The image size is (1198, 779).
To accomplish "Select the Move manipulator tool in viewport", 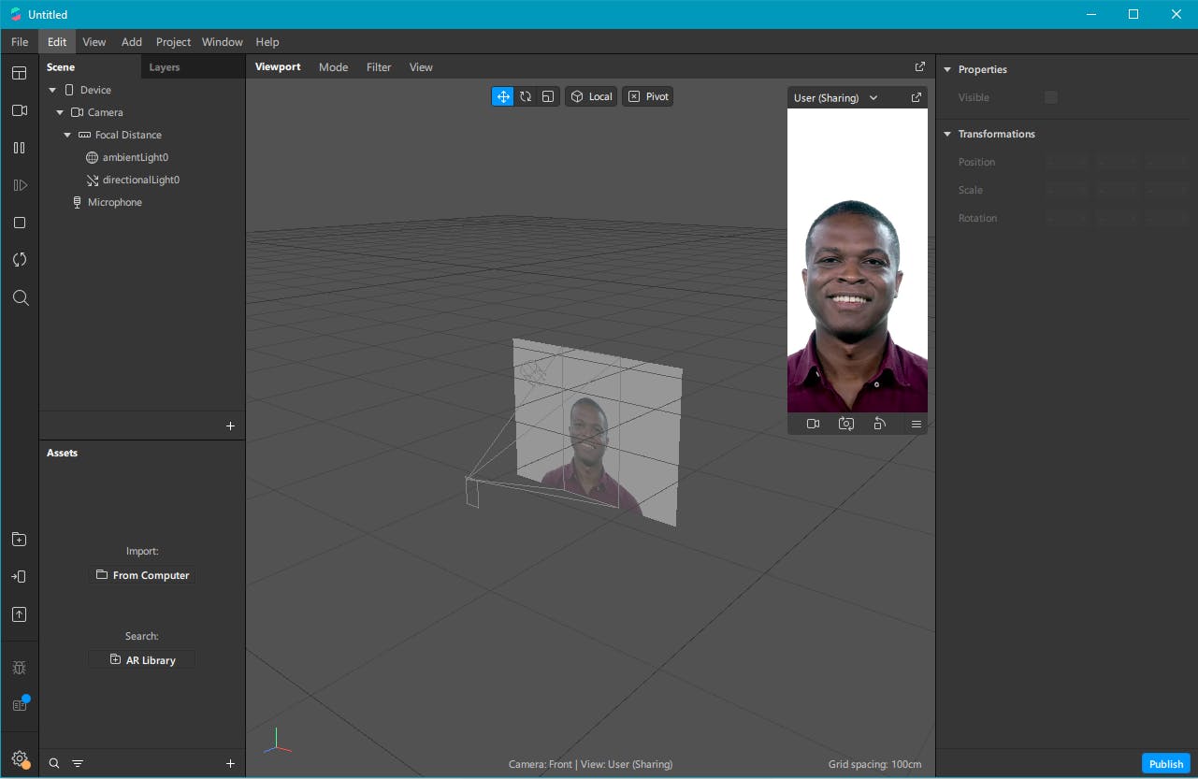I will tap(503, 96).
